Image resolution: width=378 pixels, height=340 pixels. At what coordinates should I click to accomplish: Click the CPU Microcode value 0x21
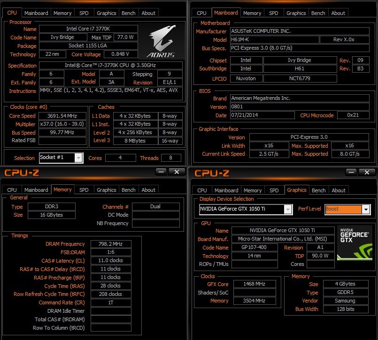353,115
